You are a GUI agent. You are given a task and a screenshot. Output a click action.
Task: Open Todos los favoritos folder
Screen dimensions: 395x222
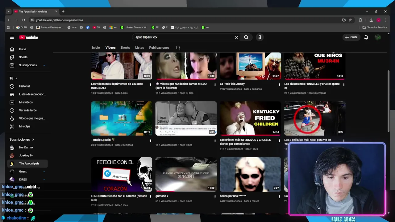tap(375, 27)
